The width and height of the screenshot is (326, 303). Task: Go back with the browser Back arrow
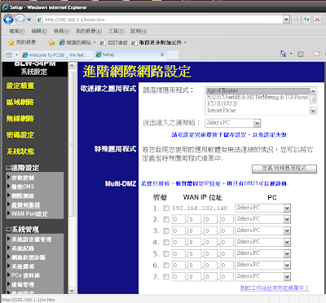(x=8, y=20)
